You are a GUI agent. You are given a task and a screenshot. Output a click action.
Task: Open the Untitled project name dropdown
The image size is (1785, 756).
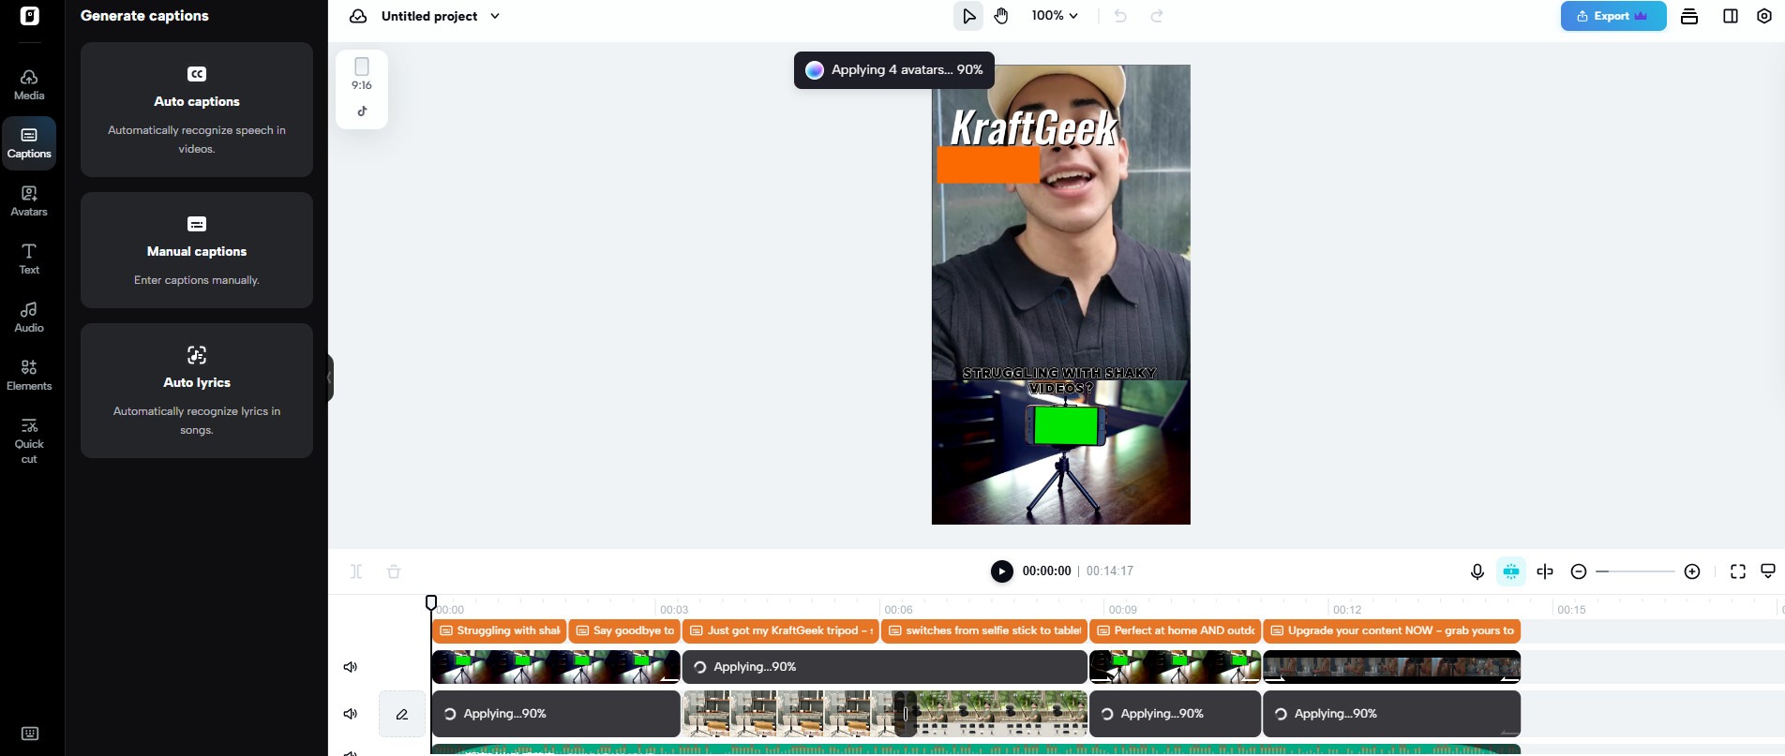point(441,16)
